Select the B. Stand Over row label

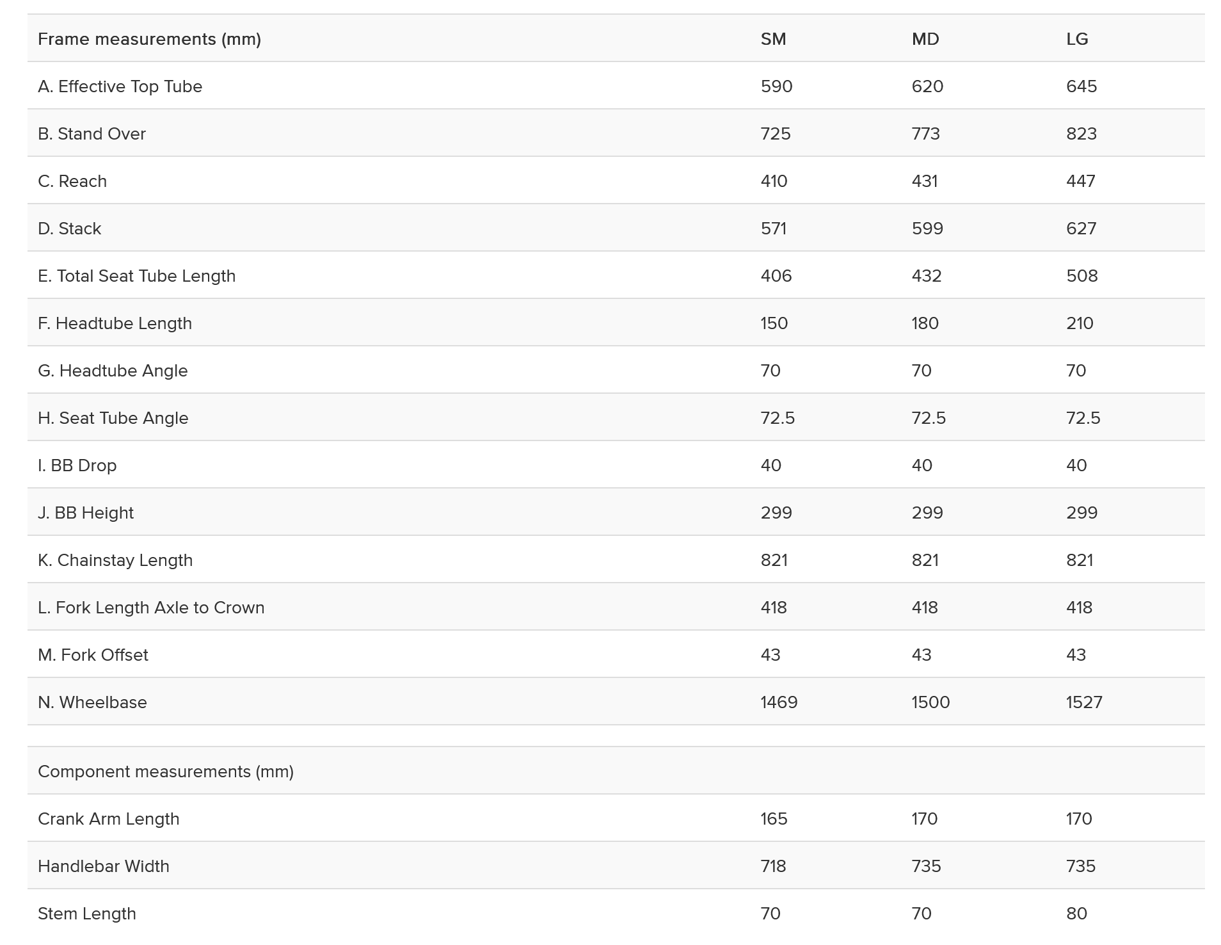[92, 134]
